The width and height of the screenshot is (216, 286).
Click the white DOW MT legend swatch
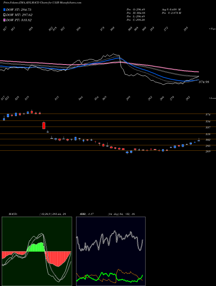pyautogui.click(x=5, y=15)
